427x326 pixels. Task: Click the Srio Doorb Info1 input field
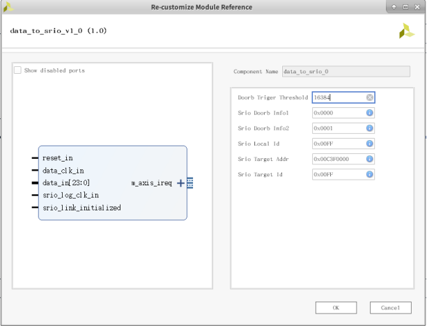click(x=339, y=113)
